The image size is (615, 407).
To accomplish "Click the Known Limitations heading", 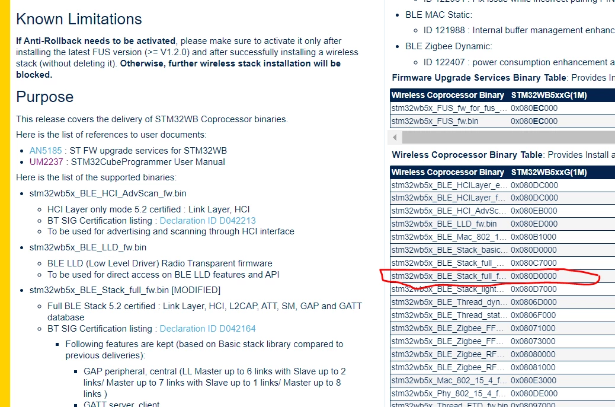I will point(79,19).
